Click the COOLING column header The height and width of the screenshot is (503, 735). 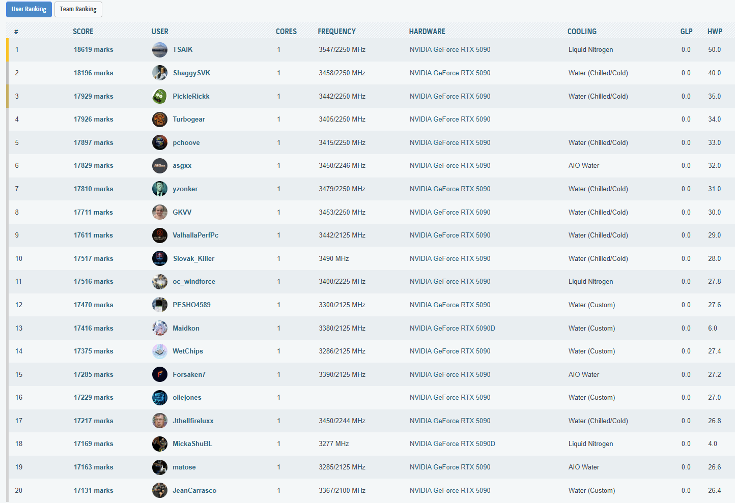click(582, 32)
